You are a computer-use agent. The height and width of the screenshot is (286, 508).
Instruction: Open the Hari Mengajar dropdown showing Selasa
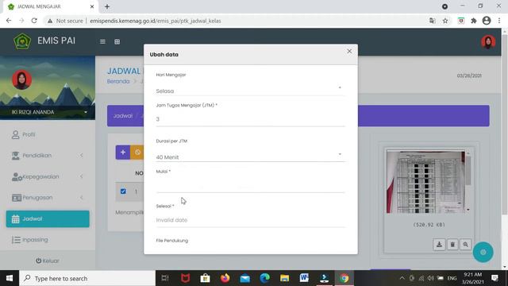pos(251,91)
